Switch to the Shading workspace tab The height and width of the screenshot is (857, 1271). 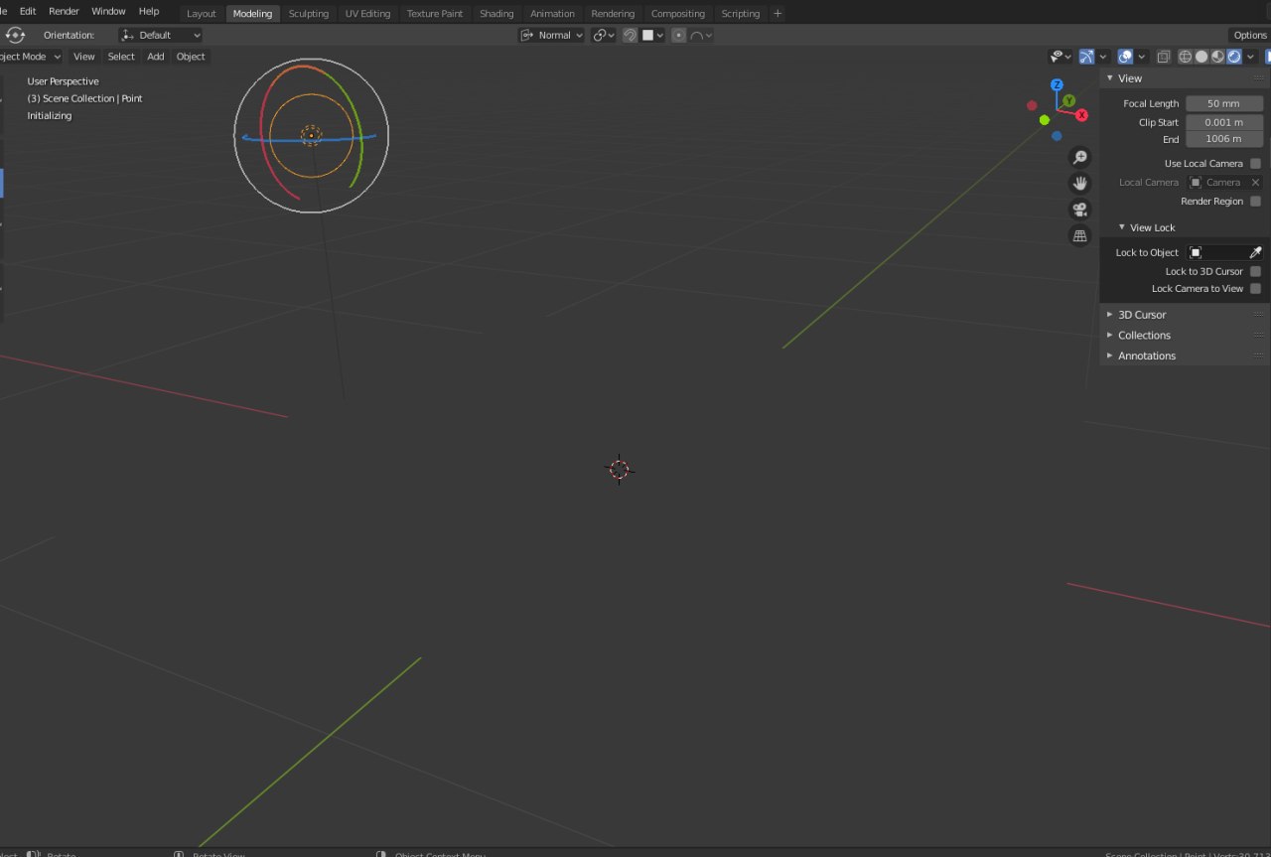tap(496, 14)
